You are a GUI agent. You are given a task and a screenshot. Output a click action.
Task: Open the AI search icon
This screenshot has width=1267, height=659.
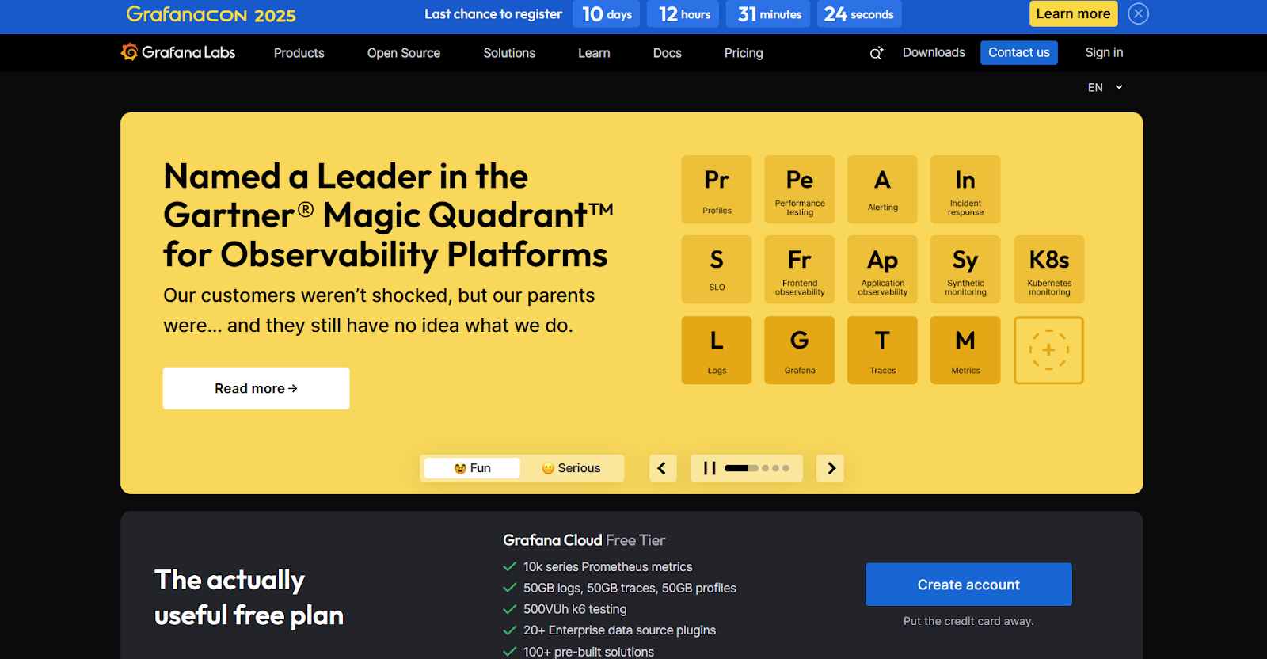pyautogui.click(x=877, y=53)
